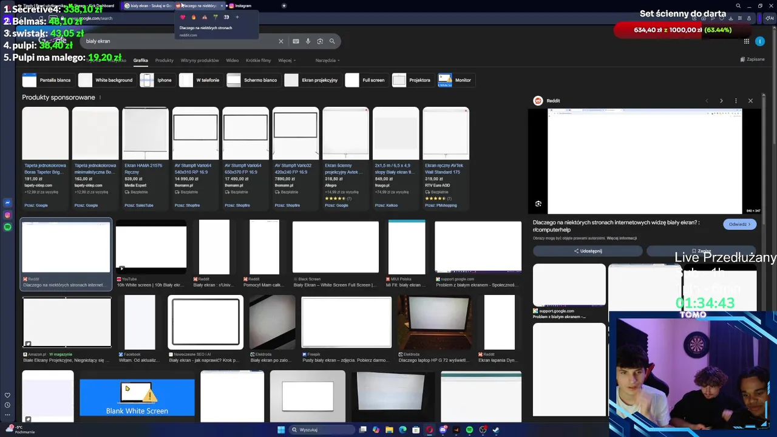
Task: Switch to the Kick Dashboard browser tab
Action: tap(97, 5)
